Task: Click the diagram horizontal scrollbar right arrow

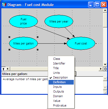Action: 101,69
